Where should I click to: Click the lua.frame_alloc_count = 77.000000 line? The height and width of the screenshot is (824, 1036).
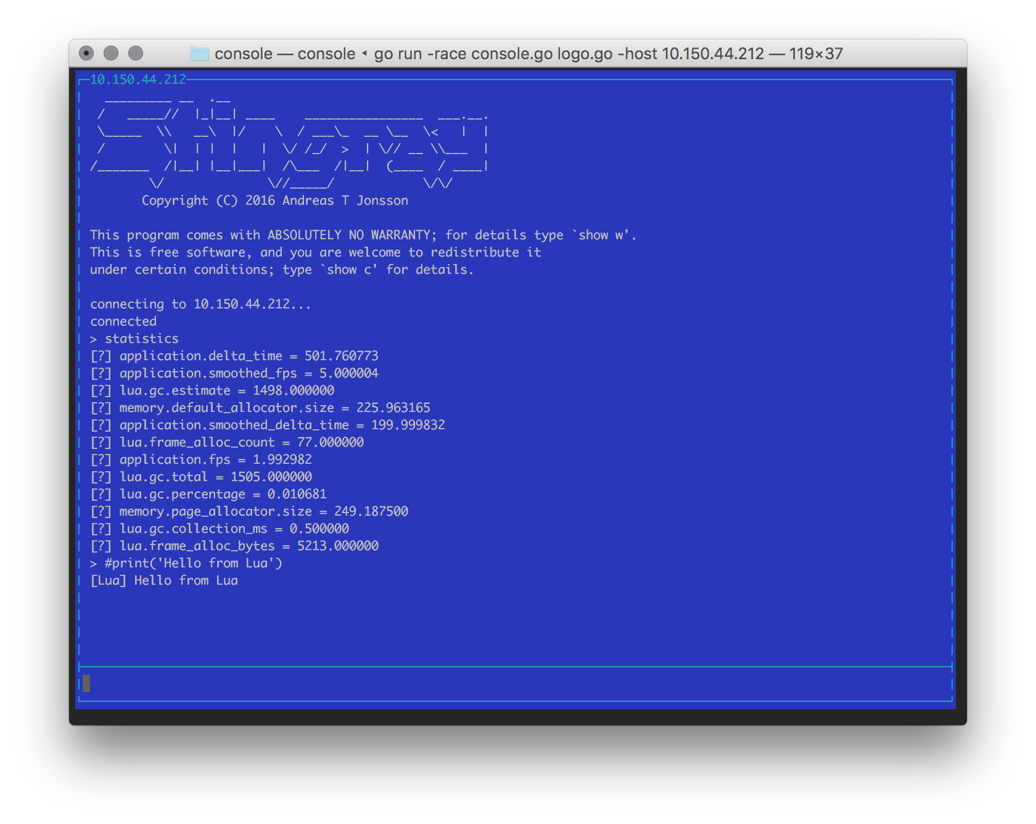(227, 442)
